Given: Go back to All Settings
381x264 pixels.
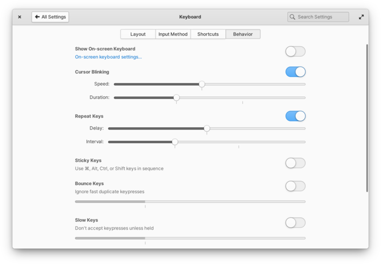Looking at the screenshot, I should pyautogui.click(x=50, y=17).
